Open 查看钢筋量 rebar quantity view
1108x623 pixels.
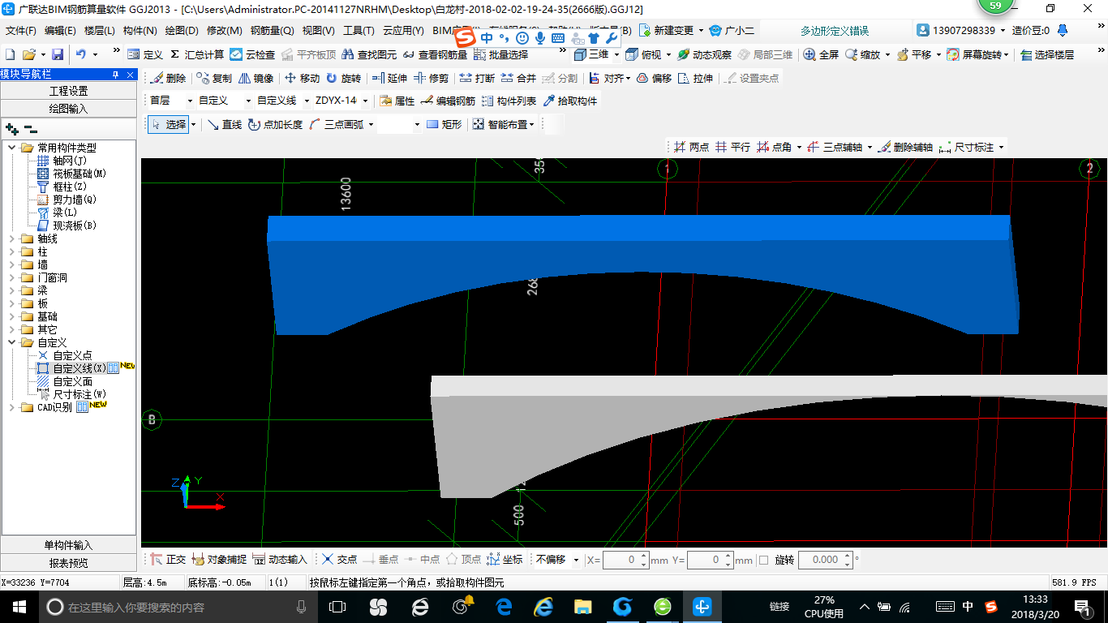pos(435,54)
